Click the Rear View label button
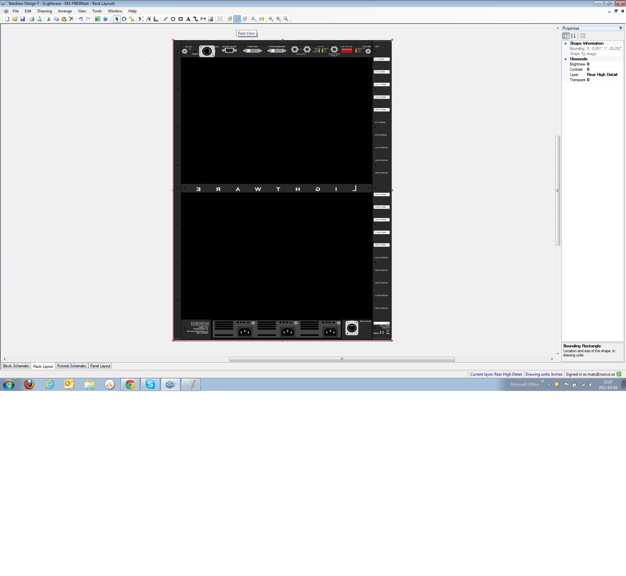The image size is (626, 576). pyautogui.click(x=246, y=33)
